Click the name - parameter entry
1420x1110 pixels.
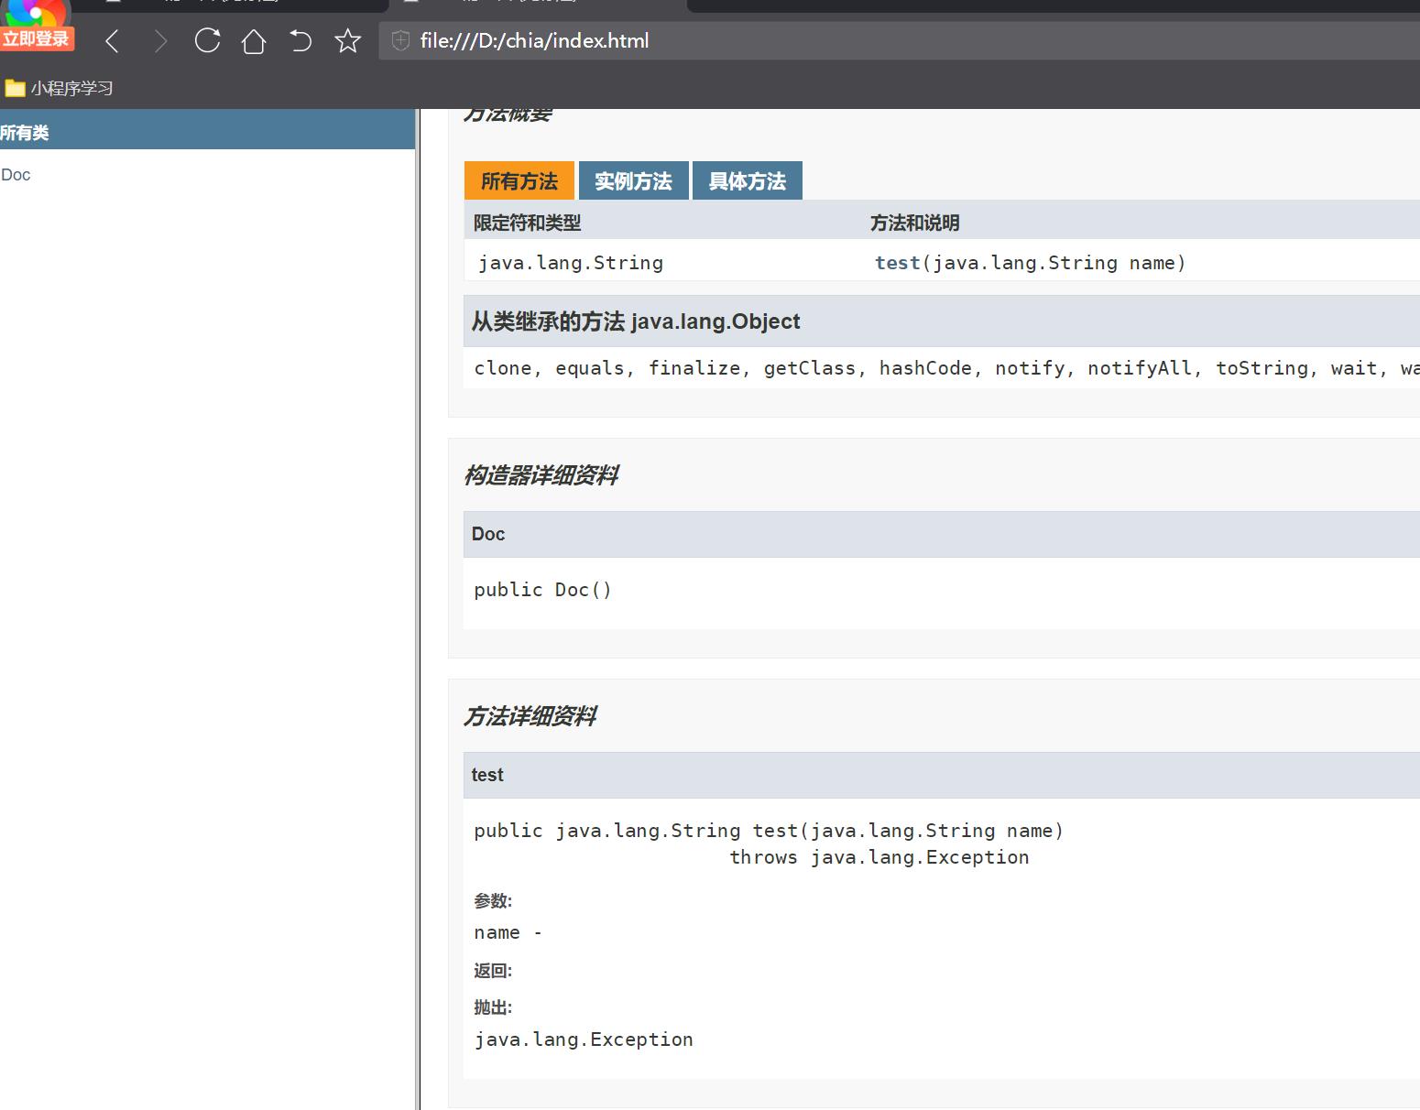[508, 933]
